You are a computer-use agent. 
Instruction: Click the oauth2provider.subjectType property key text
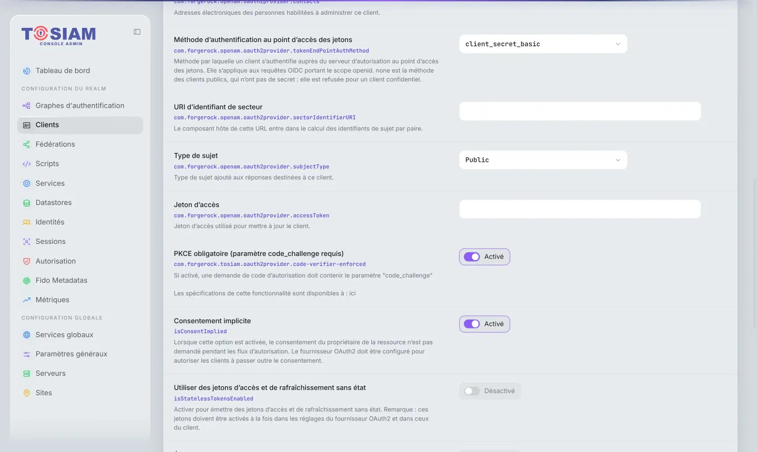(x=251, y=167)
